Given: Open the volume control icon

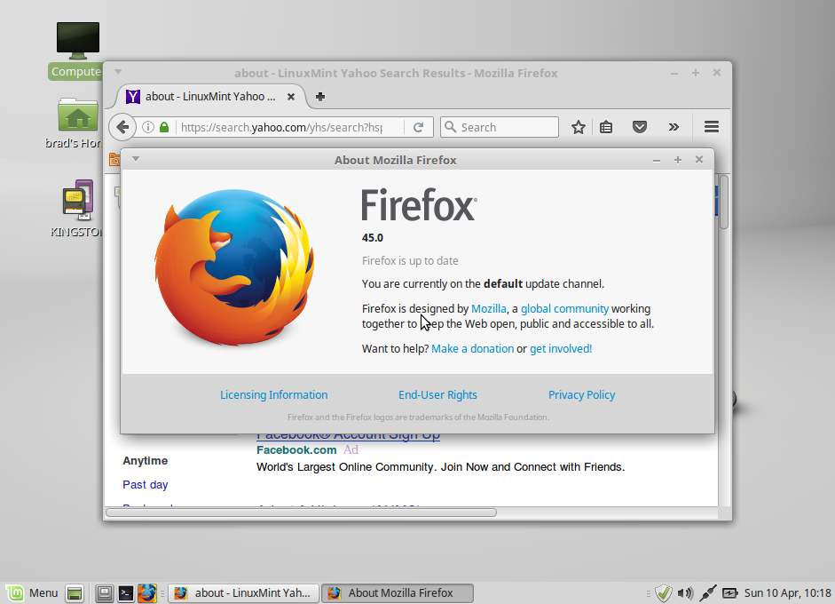Looking at the screenshot, I should coord(685,592).
